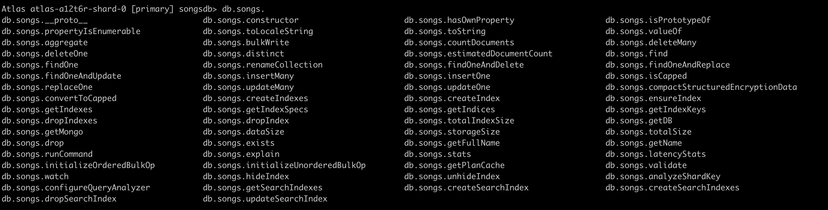Click db.songs.compactStructuredEncryptionData entry

[701, 87]
